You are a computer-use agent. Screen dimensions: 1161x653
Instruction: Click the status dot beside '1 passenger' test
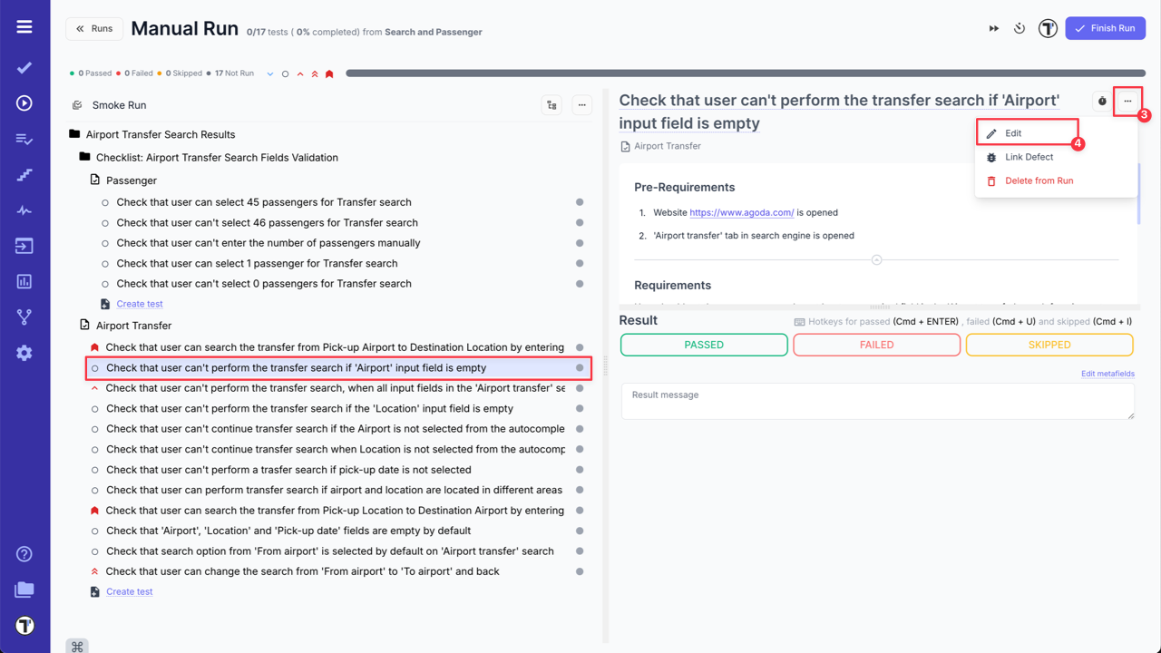[580, 263]
